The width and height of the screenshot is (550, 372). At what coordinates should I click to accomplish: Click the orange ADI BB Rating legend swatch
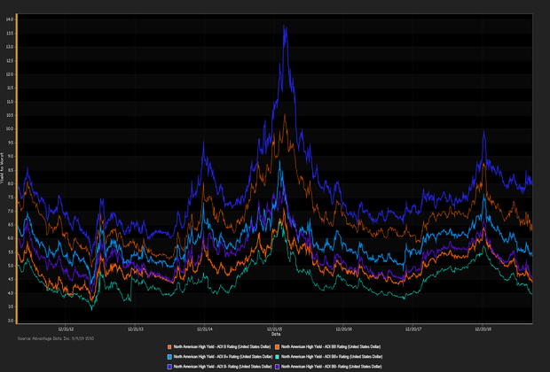[x=277, y=347]
